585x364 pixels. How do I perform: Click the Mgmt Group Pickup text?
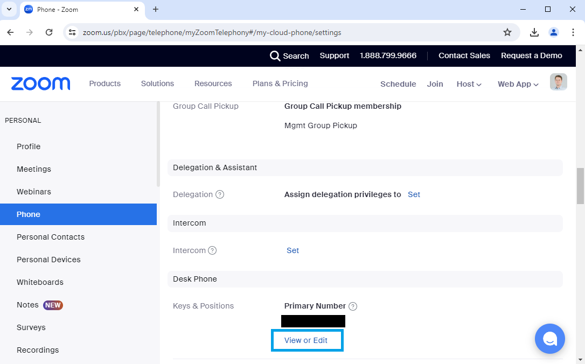(321, 125)
